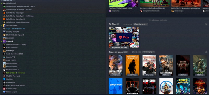This screenshot has height=95, width=209.
Task: Select Mortal Kombat 1 in the list
Action: (12, 64)
